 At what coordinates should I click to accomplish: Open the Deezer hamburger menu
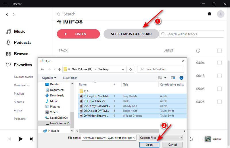pos(5,4)
